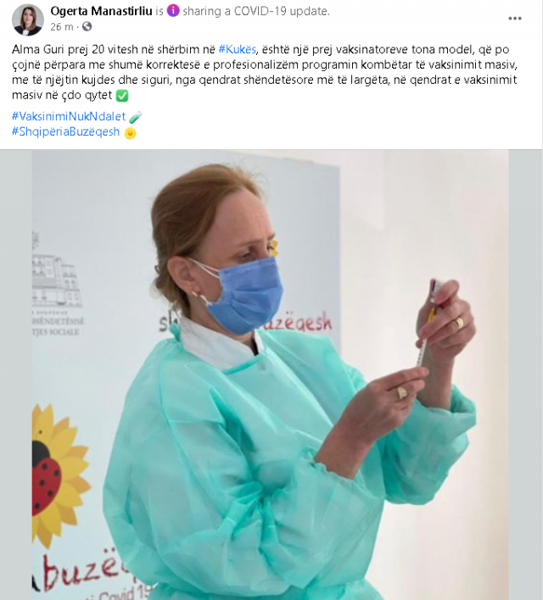Open Ogerta Manastirliu's profile picture avatar
543x600 pixels.
(x=28, y=19)
